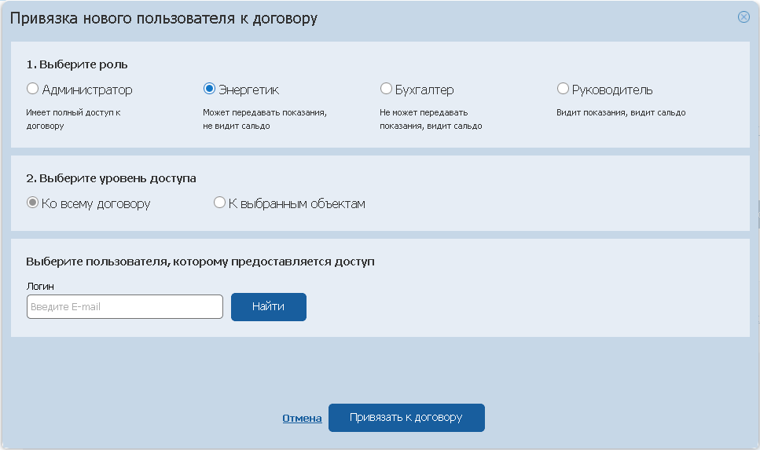Click description Не может передавать показания

point(431,119)
